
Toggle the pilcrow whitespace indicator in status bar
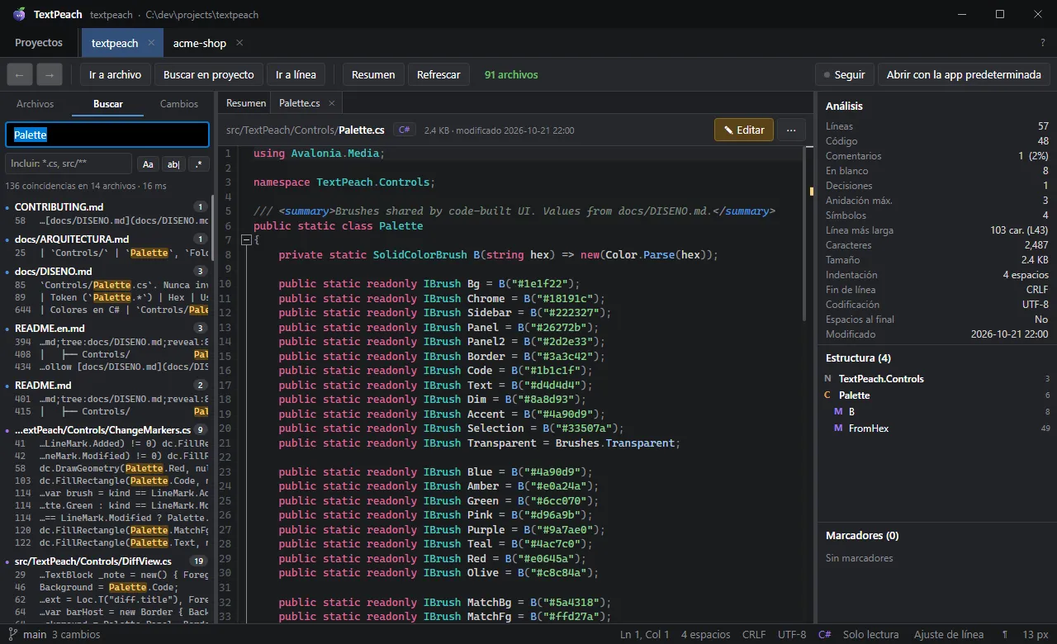pos(1005,635)
